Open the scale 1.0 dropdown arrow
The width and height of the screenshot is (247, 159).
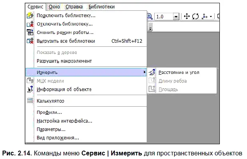coord(176,16)
